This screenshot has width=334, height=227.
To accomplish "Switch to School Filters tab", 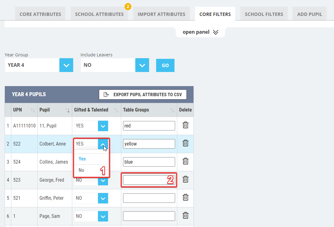I will (264, 14).
